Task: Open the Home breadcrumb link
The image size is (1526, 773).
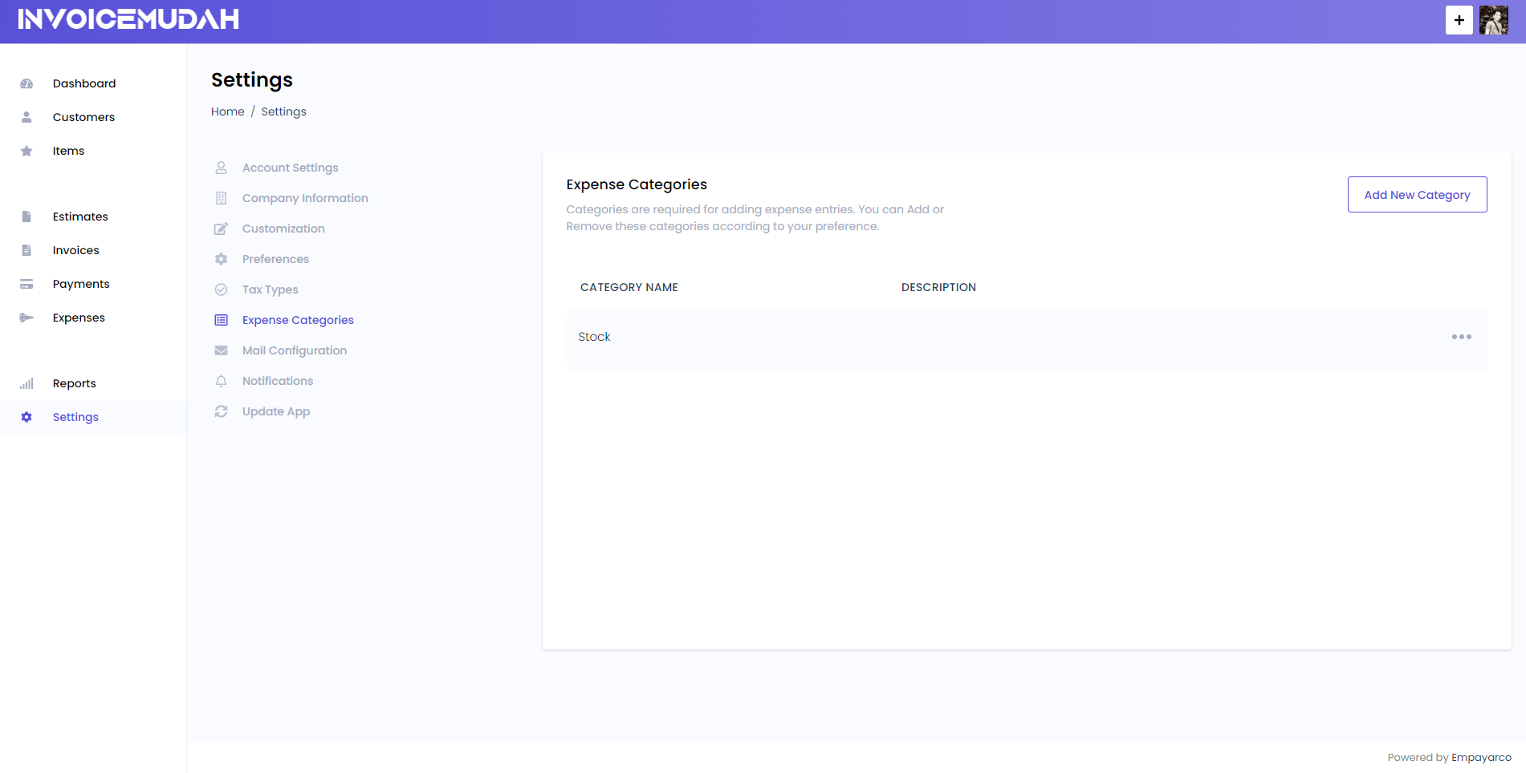Action: pyautogui.click(x=227, y=111)
